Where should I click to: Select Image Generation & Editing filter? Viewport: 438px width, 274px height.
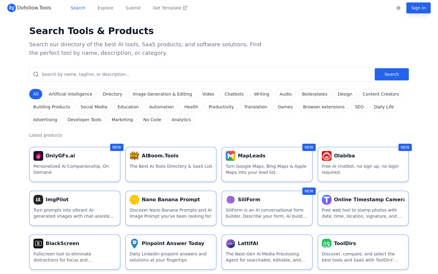click(162, 94)
